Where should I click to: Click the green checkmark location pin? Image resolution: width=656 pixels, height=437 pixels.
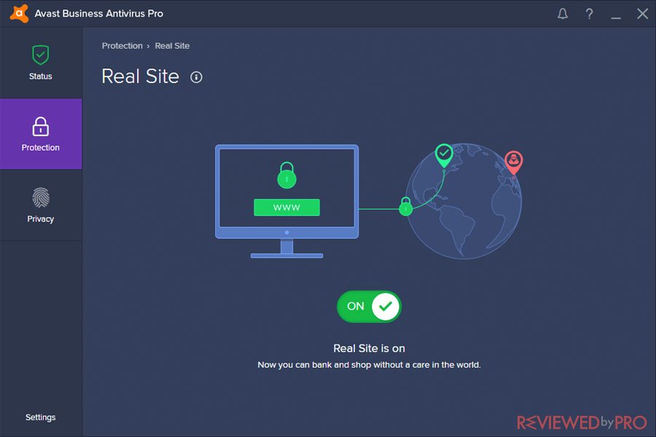444,156
